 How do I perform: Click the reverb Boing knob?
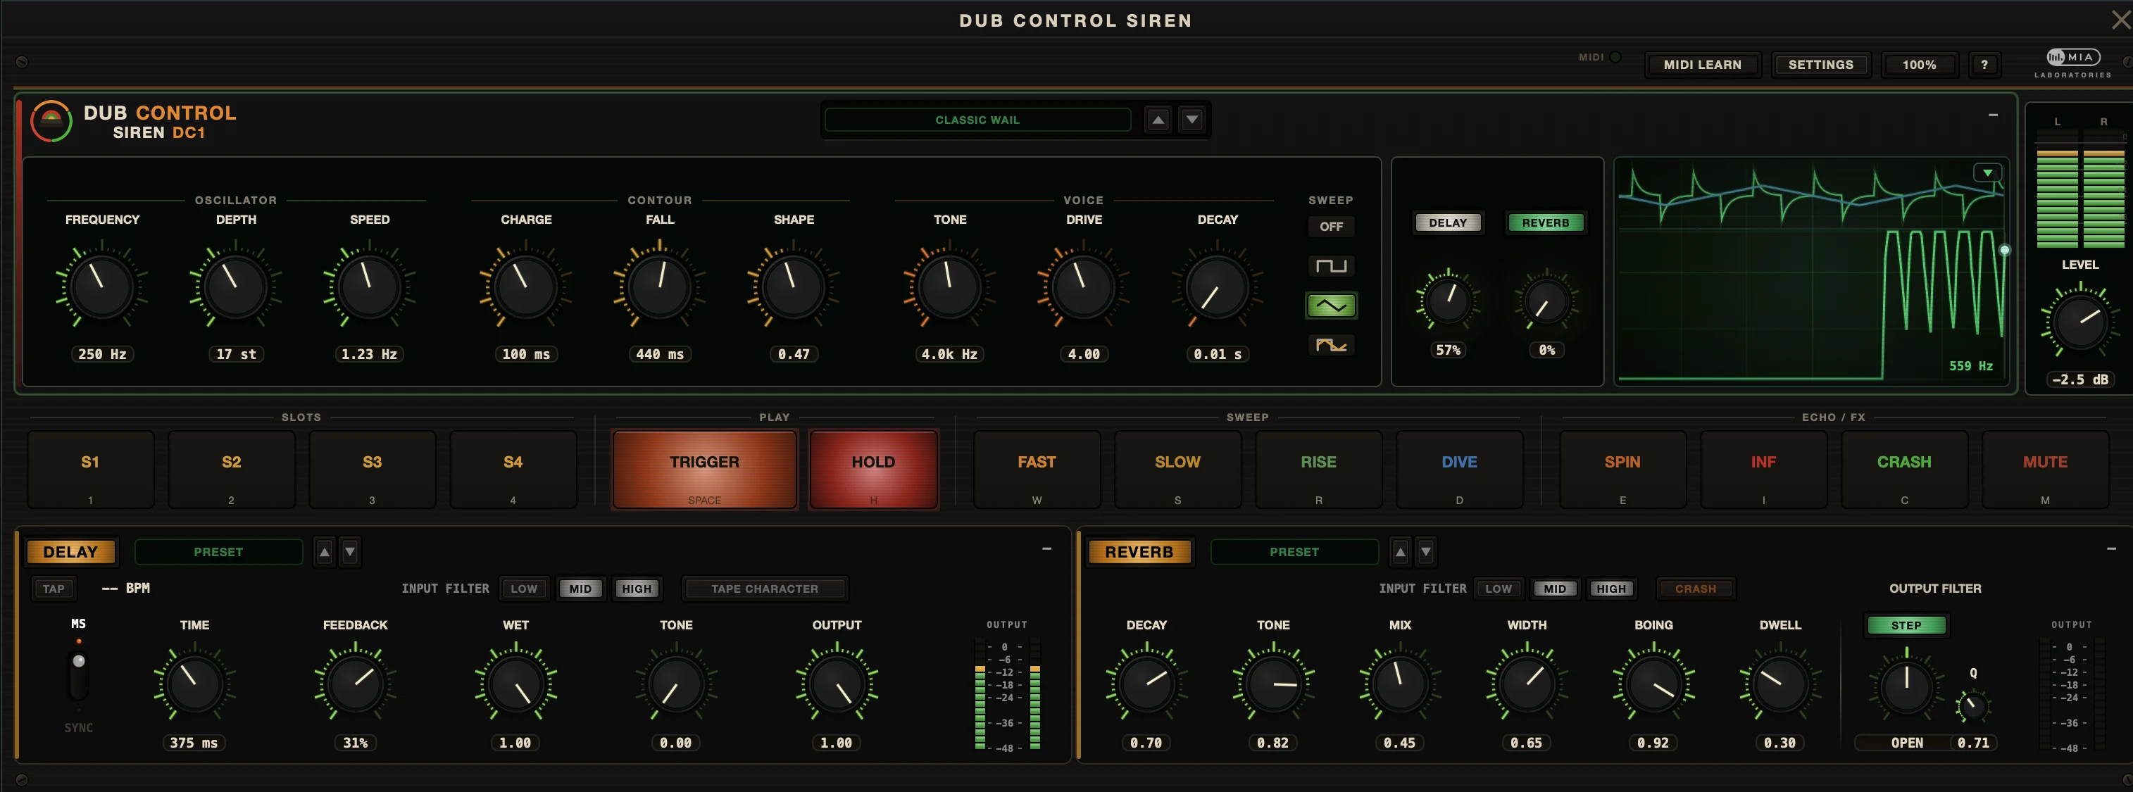(1653, 684)
